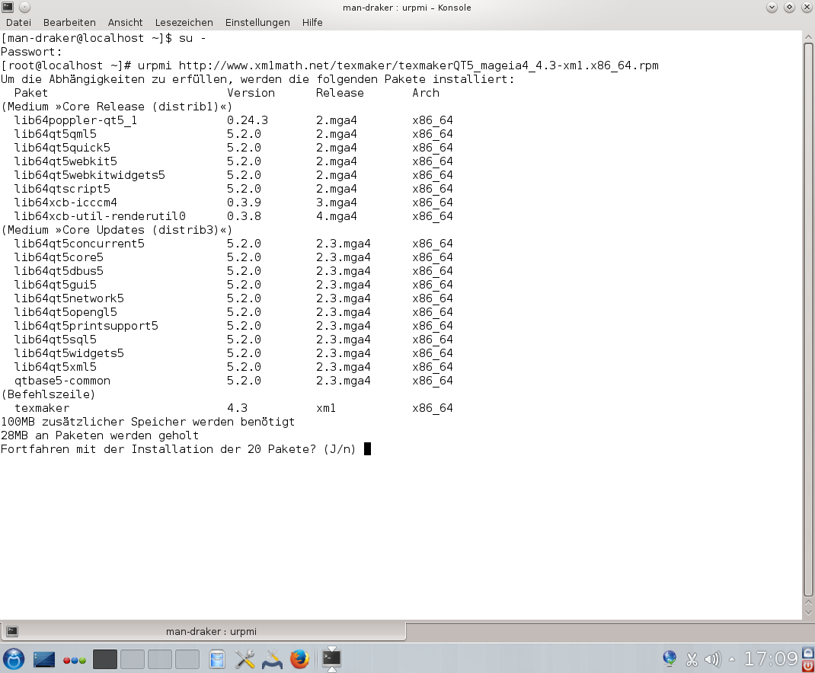This screenshot has height=673, width=815.
Task: Click the texmaker rpm URL in the terminal
Action: tap(418, 65)
